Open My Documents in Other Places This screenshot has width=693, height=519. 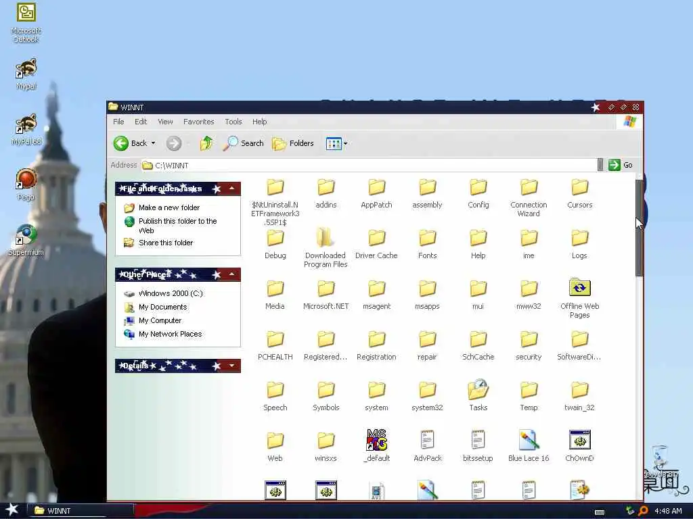[x=162, y=307]
